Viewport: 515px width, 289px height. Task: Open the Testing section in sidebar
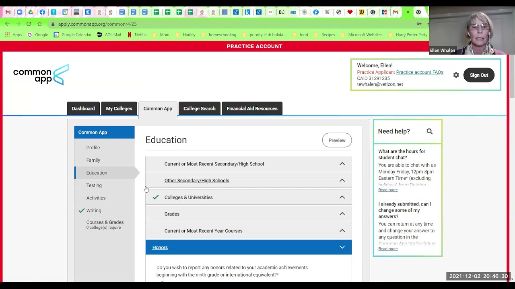(94, 185)
